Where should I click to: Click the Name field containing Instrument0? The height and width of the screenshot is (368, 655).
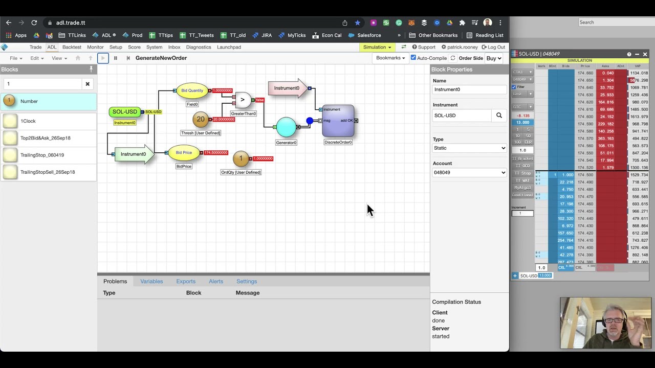470,89
